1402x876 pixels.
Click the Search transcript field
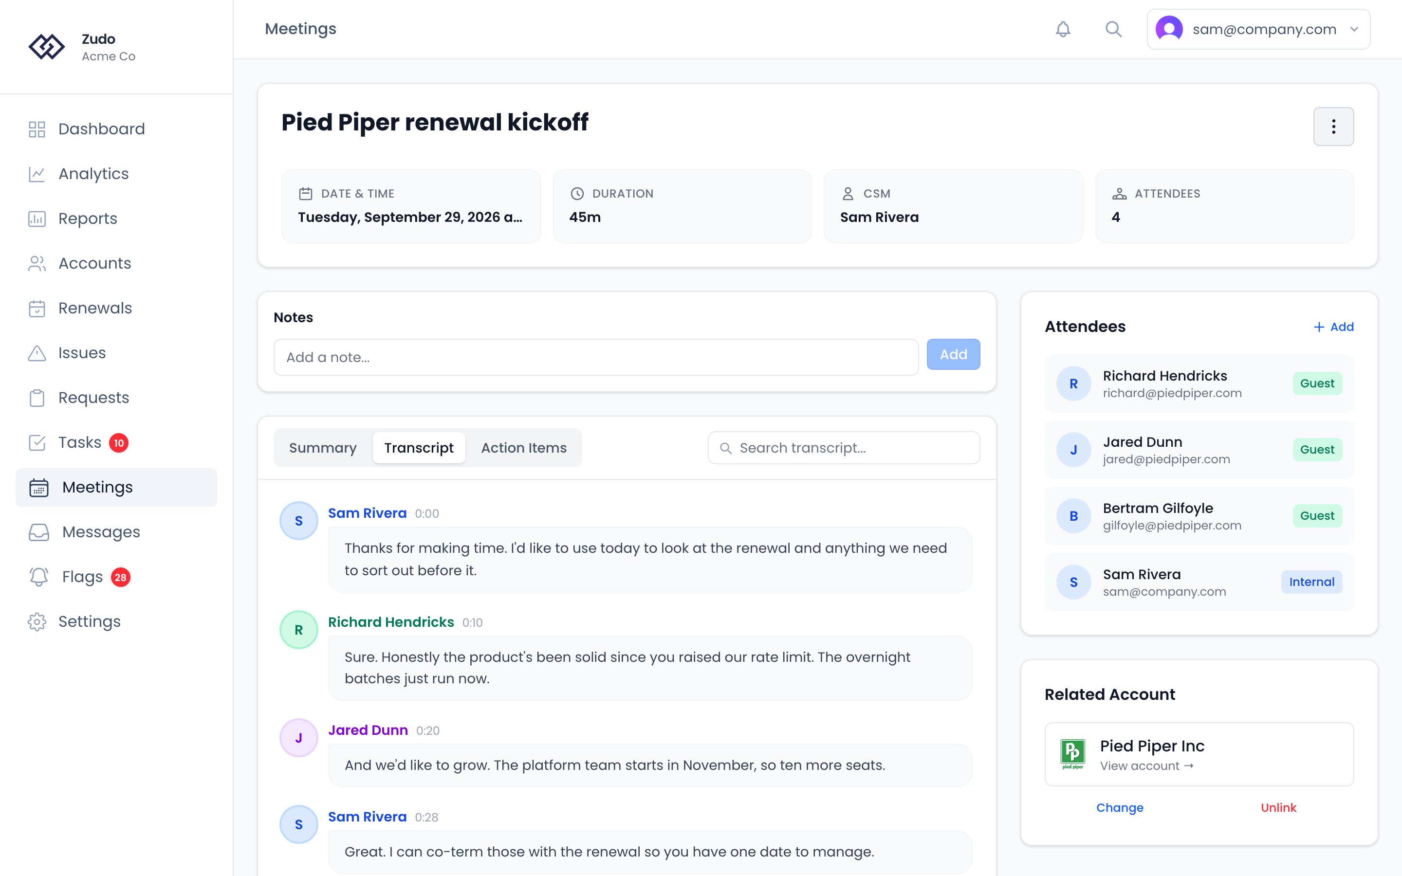point(844,448)
